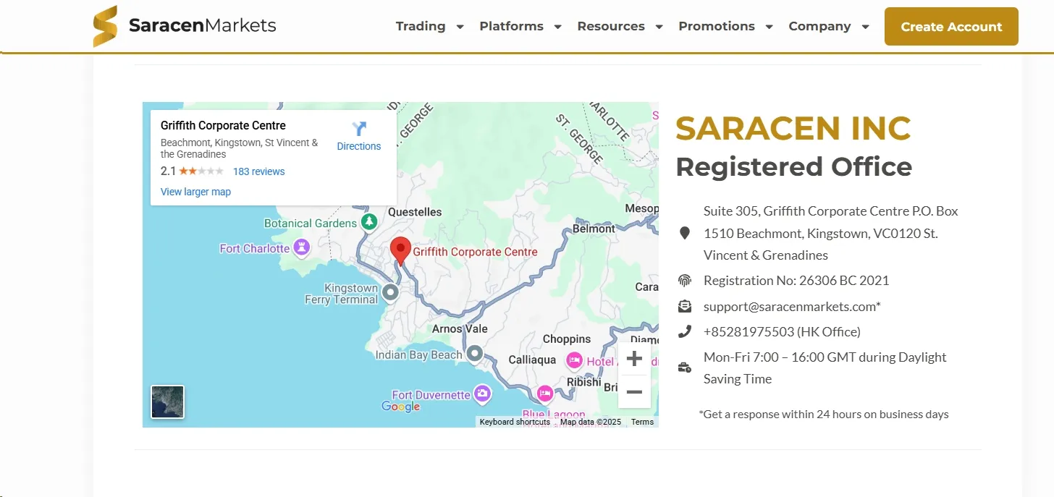Viewport: 1054px width, 497px height.
Task: Open Keyboard shortcuts on the map
Action: pos(515,422)
